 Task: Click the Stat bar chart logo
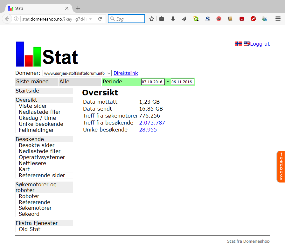pyautogui.click(x=47, y=54)
